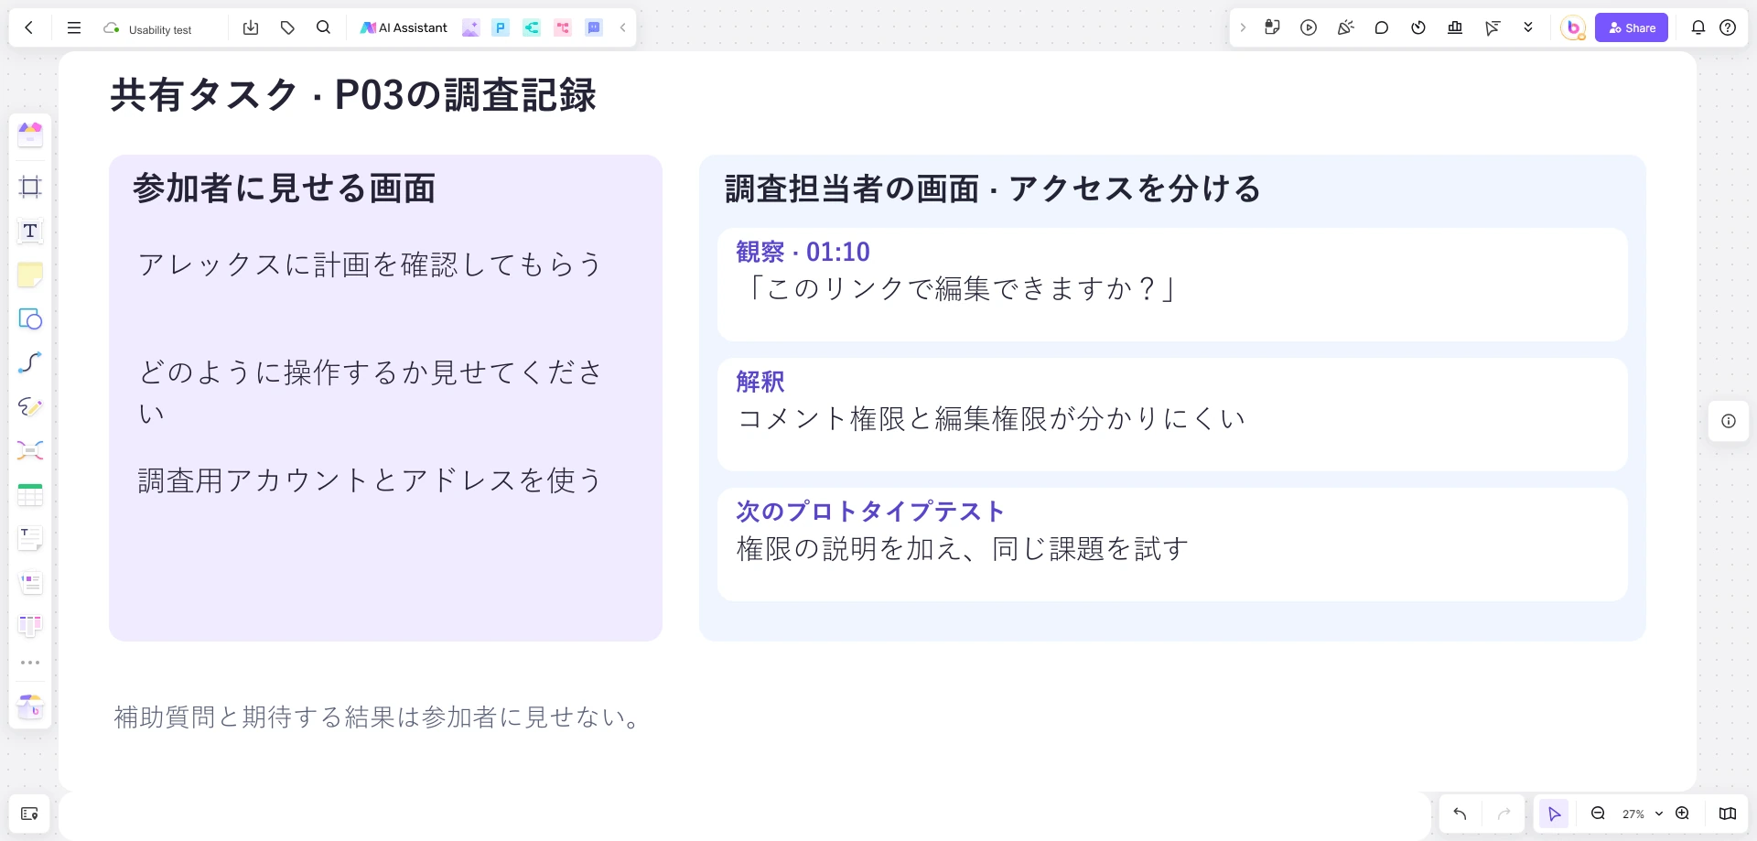
Task: Open notifications bell
Action: [1698, 27]
